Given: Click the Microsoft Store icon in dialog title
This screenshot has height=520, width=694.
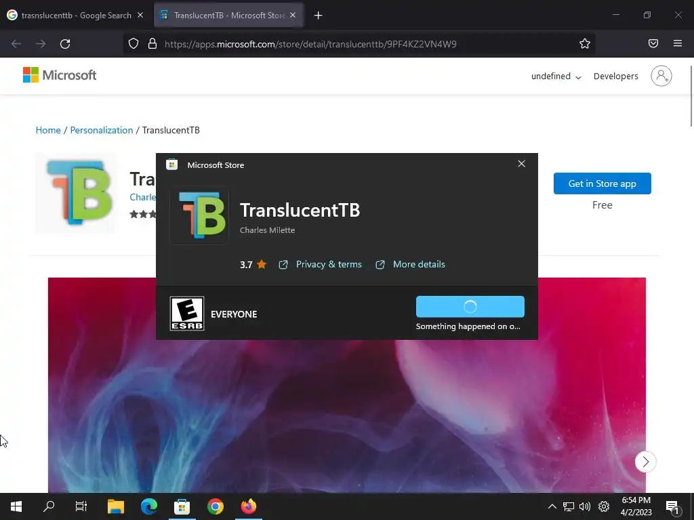Looking at the screenshot, I should tap(171, 165).
